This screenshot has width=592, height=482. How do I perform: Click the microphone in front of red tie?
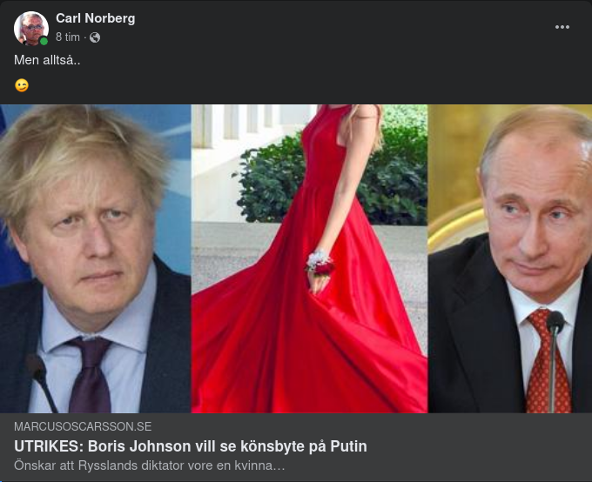(x=555, y=360)
